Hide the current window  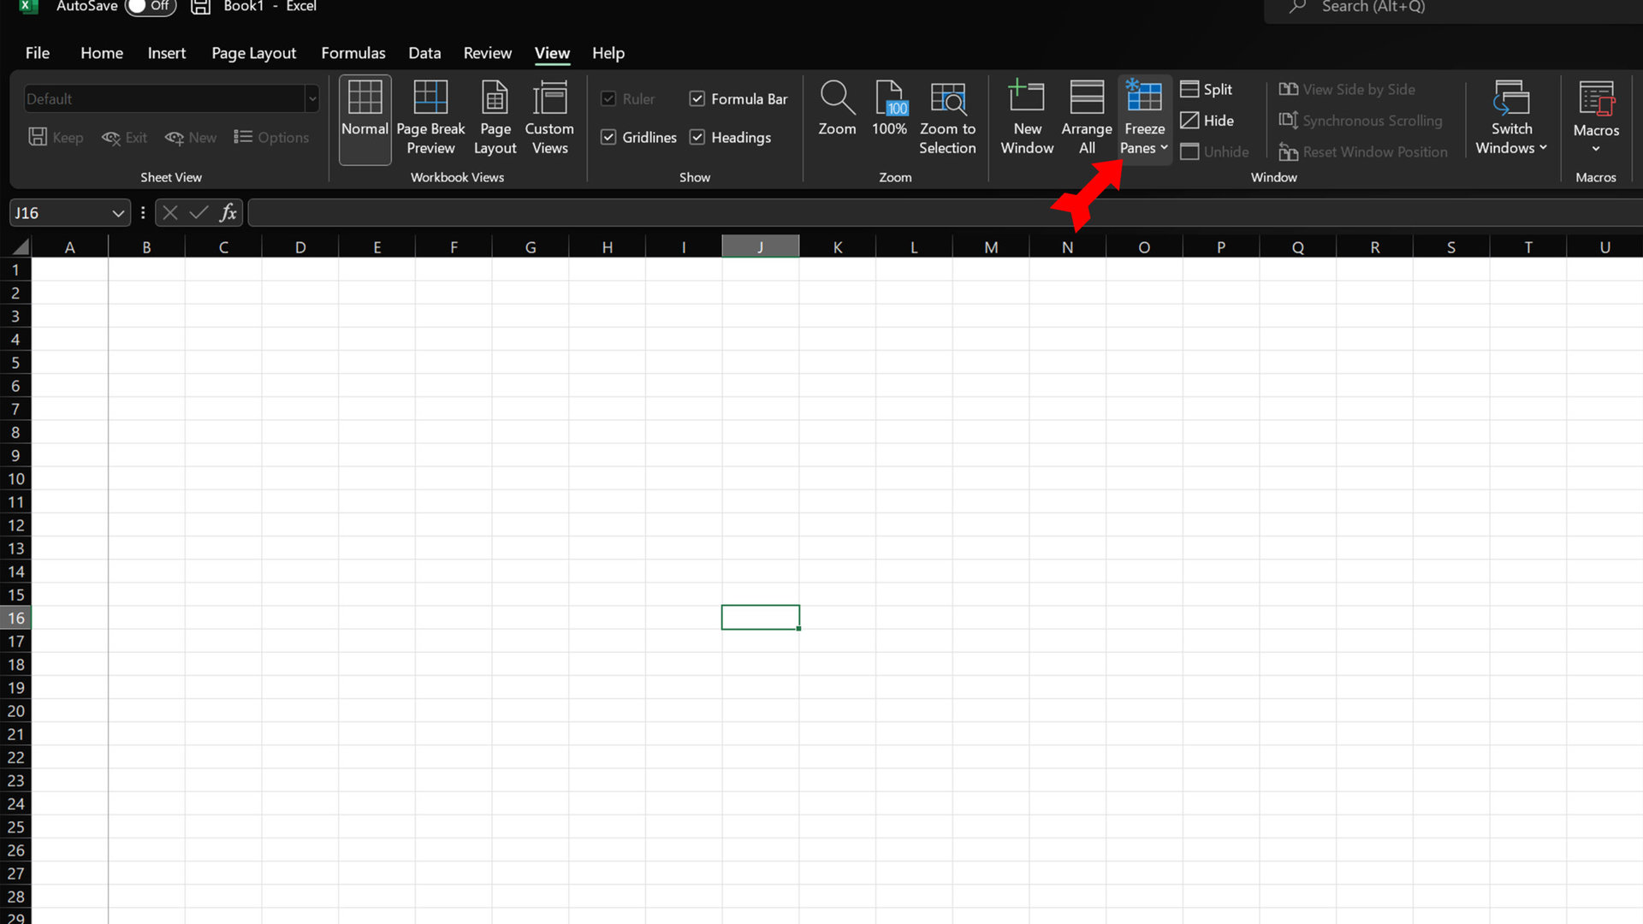click(1207, 121)
